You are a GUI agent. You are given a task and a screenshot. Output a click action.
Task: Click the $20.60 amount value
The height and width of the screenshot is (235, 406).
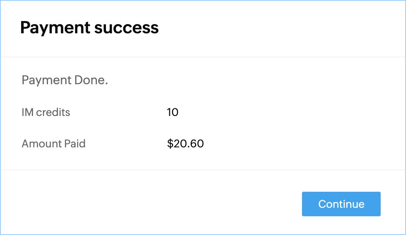coord(185,144)
